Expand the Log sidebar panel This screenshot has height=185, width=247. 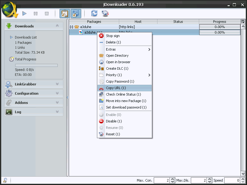pyautogui.click(x=57, y=112)
